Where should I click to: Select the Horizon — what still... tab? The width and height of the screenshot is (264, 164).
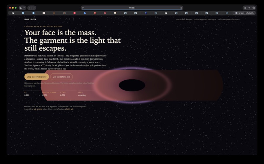click(x=244, y=13)
